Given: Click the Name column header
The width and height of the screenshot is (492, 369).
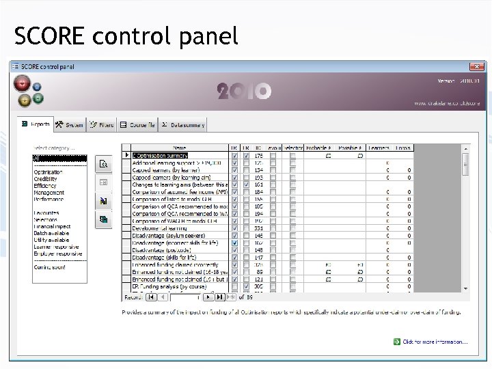Looking at the screenshot, I should [x=180, y=148].
